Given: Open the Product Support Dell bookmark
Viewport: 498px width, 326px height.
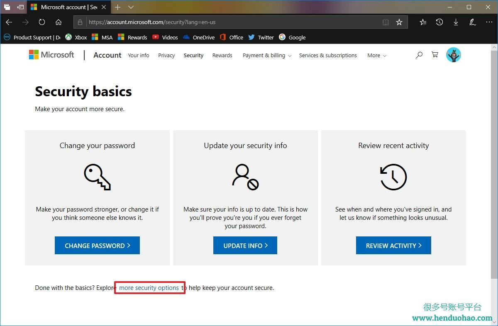Looking at the screenshot, I should (x=32, y=37).
